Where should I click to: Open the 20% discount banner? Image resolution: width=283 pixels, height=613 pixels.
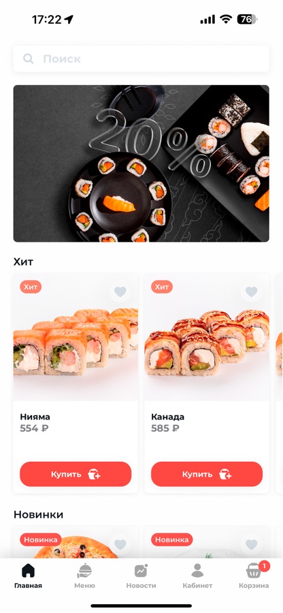(141, 163)
